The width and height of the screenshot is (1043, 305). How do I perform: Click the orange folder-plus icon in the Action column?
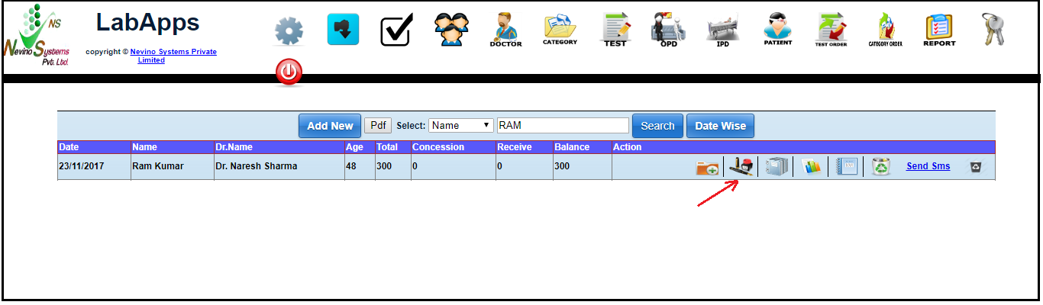pyautogui.click(x=707, y=167)
